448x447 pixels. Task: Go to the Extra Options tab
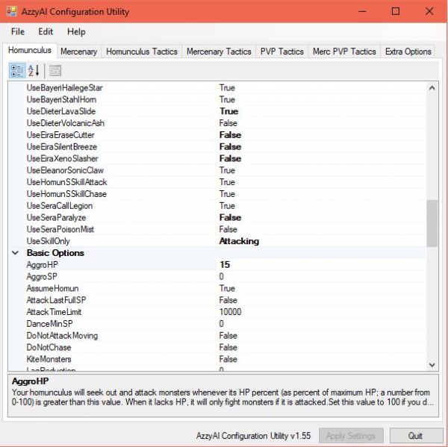click(408, 51)
